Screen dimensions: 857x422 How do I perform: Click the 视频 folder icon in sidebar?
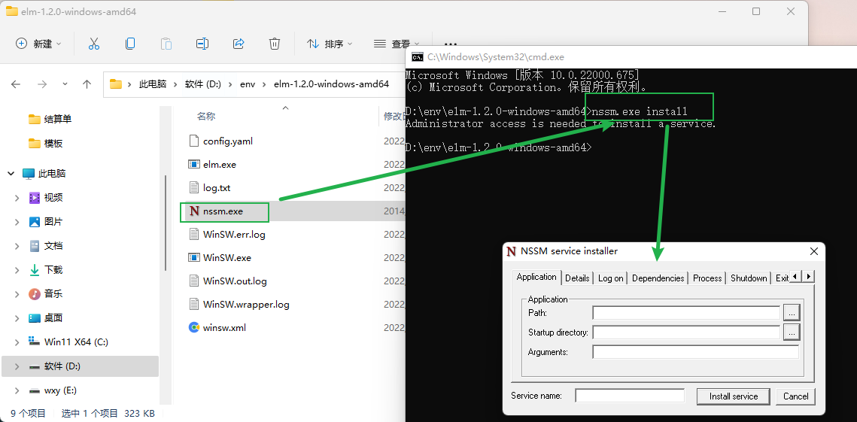[x=35, y=198]
